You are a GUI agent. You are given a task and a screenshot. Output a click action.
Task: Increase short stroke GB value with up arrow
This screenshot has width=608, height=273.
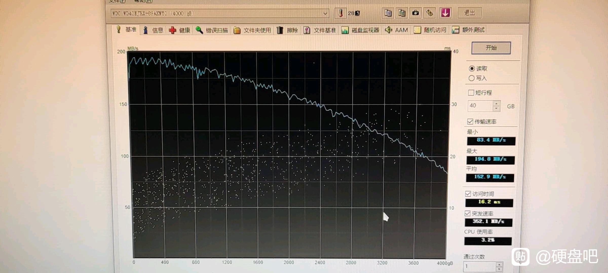tap(497, 103)
